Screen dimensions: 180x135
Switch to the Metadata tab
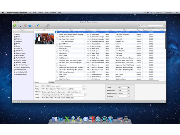pyautogui.click(x=52, y=82)
